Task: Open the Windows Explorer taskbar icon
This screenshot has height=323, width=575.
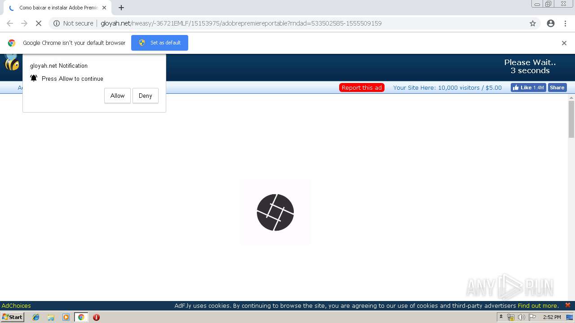Action: (x=51, y=317)
